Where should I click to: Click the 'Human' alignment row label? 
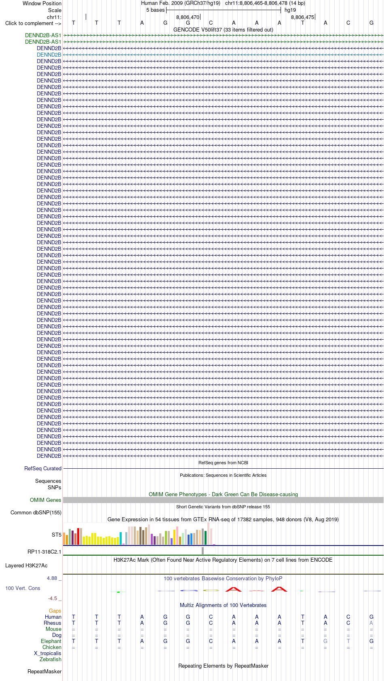click(x=53, y=617)
